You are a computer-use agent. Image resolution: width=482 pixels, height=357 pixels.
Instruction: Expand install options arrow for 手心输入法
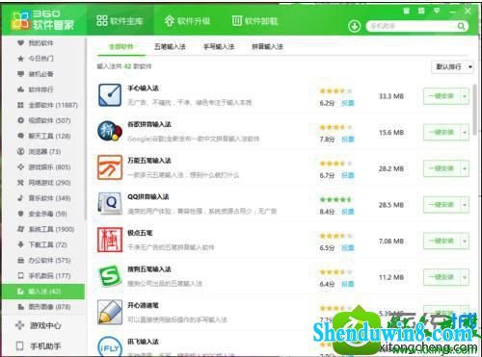(465, 96)
